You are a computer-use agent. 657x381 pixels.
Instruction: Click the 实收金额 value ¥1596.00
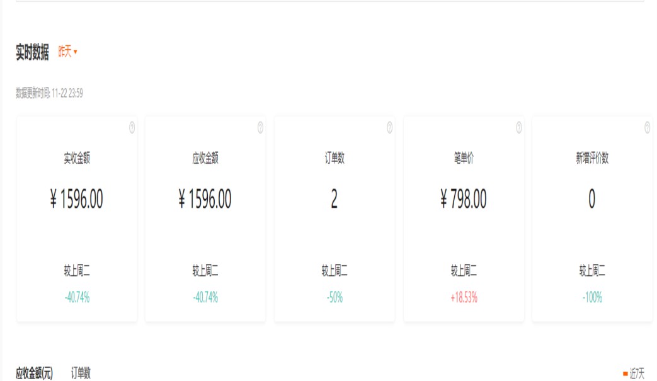tap(77, 200)
